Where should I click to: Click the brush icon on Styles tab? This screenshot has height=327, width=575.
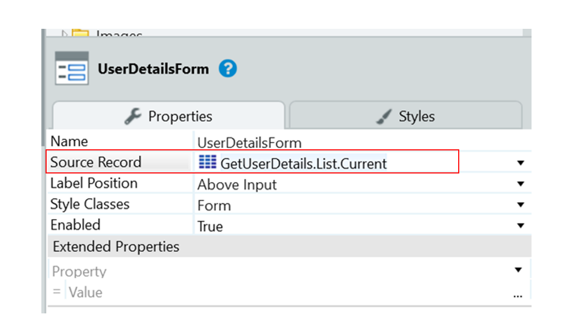coord(384,116)
